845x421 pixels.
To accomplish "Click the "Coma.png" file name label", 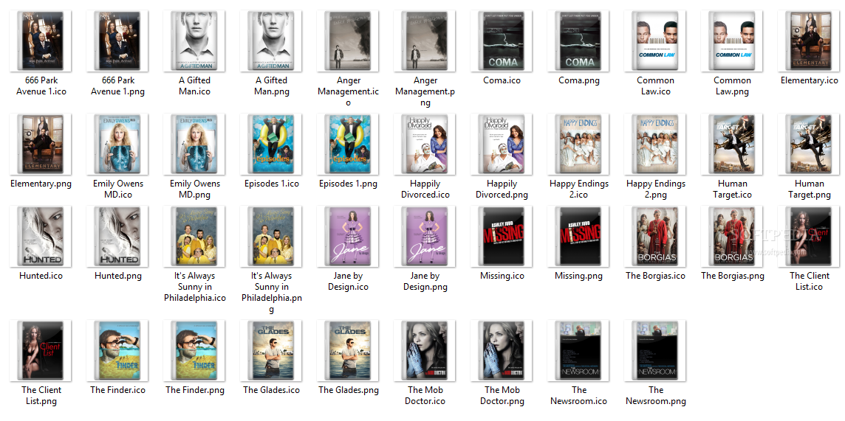I will 579,80.
